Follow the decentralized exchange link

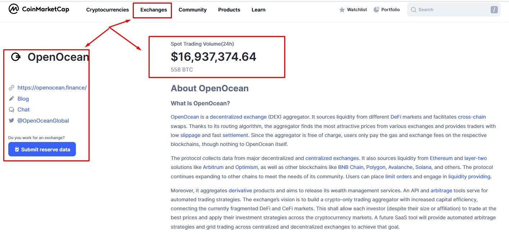click(238, 117)
